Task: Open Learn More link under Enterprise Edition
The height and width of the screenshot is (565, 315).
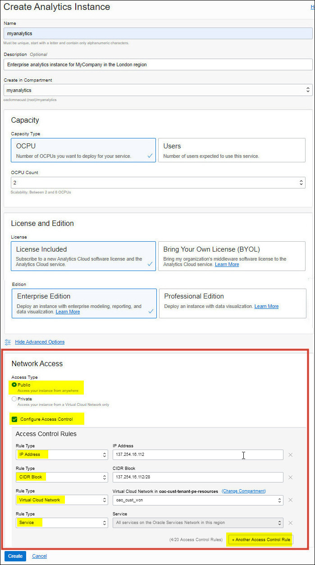Action: [68, 312]
